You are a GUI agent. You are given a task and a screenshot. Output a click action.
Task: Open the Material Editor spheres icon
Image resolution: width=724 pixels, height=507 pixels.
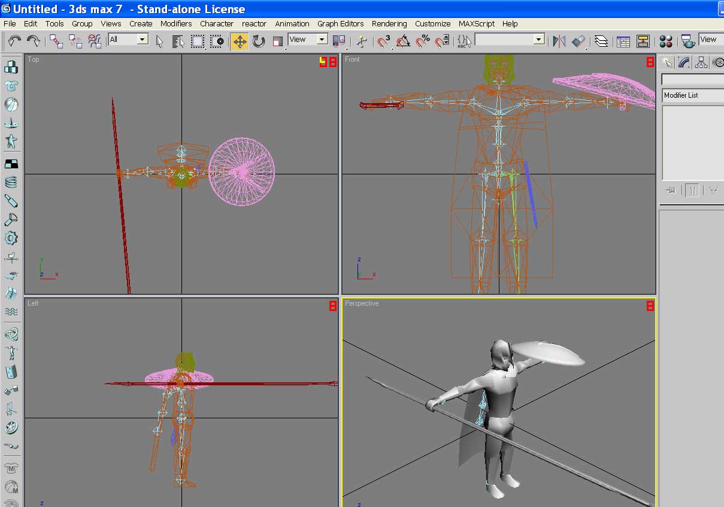[666, 41]
